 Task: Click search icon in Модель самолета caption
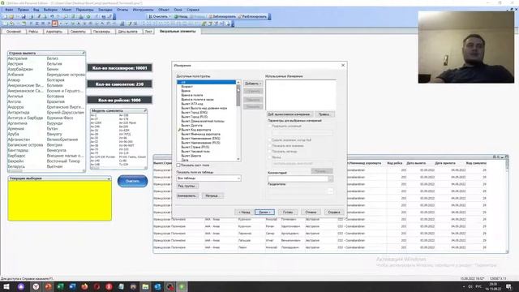pos(144,110)
